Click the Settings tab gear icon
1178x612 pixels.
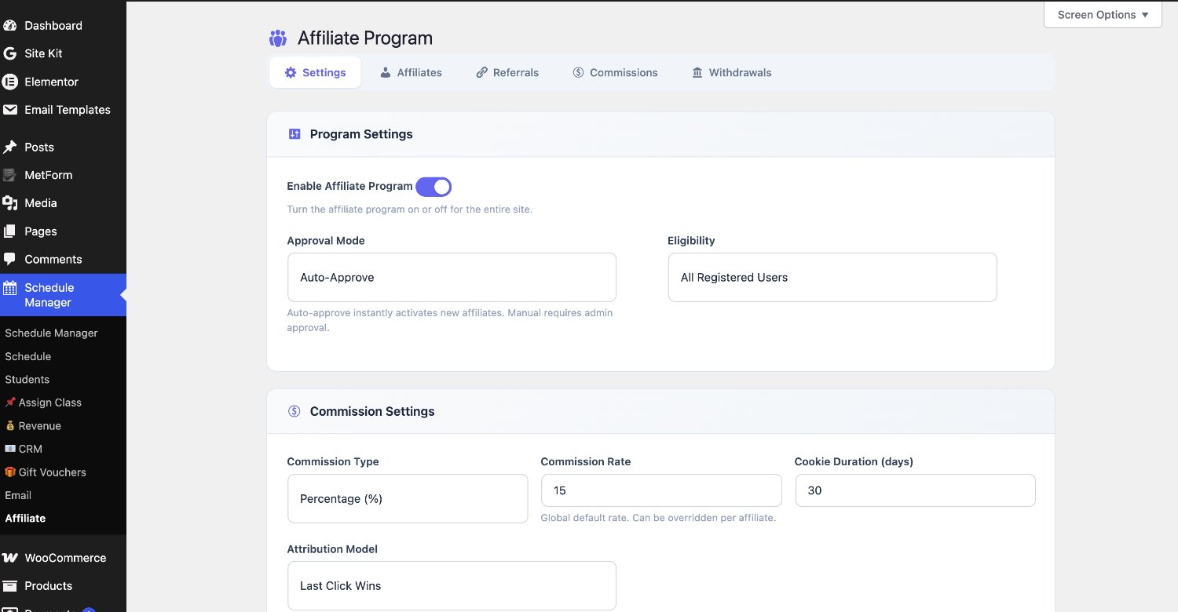coord(291,72)
